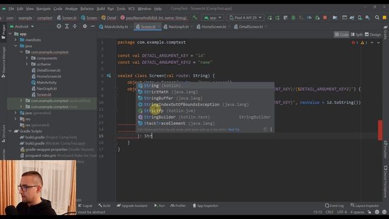Open the Build tool window
The height and width of the screenshot is (219, 389).
pos(104,206)
